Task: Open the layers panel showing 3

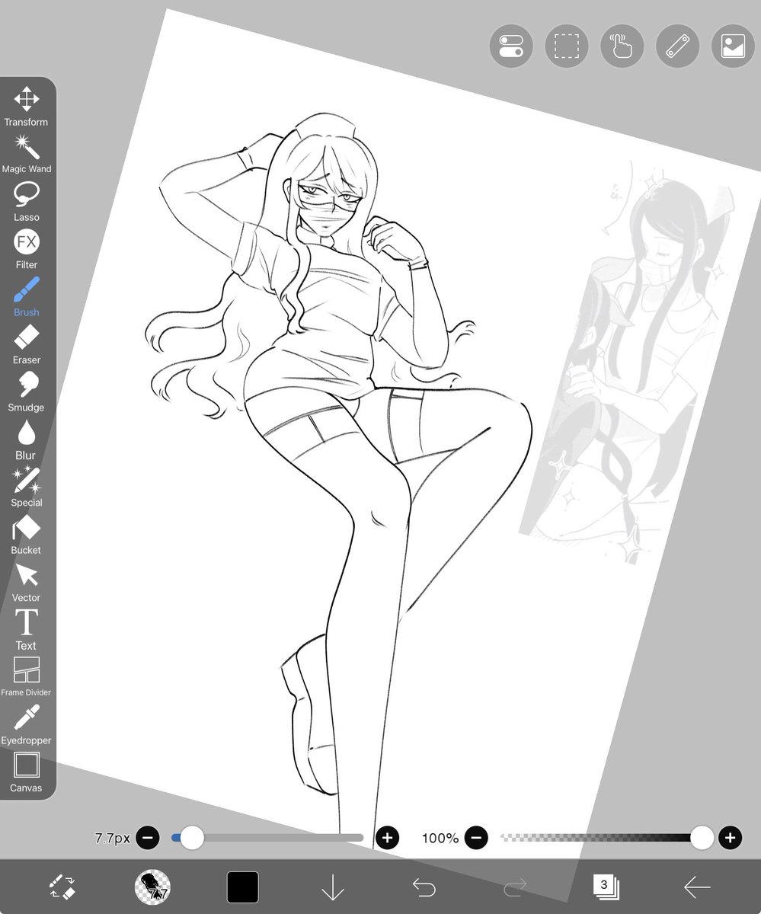Action: [x=606, y=887]
